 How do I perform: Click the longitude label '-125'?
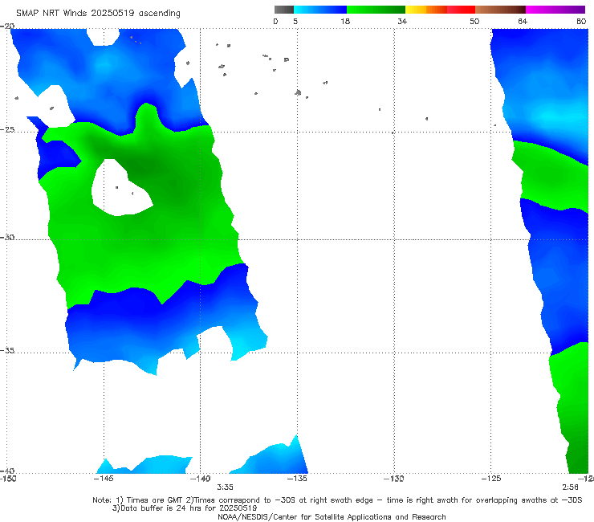[491, 479]
